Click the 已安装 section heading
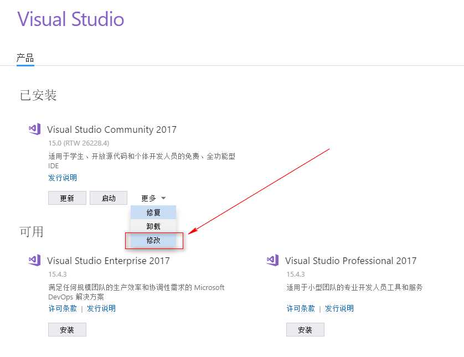The height and width of the screenshot is (357, 464). click(x=38, y=95)
